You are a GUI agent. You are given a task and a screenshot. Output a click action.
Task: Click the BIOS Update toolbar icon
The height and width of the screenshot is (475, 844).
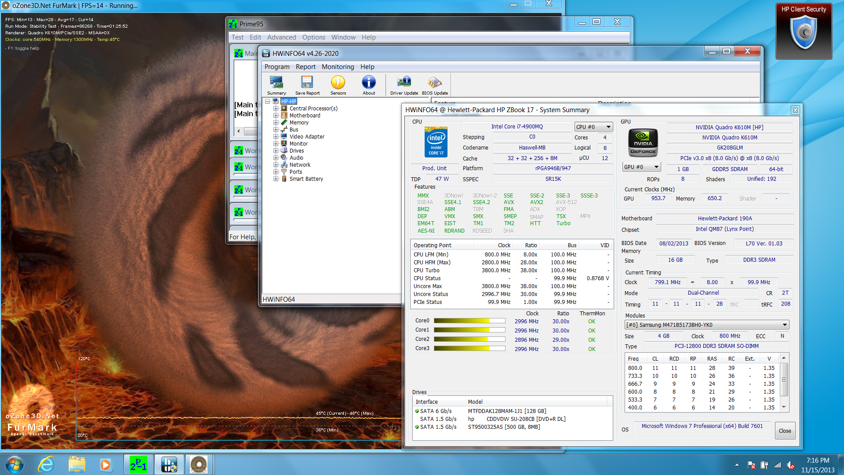click(435, 85)
